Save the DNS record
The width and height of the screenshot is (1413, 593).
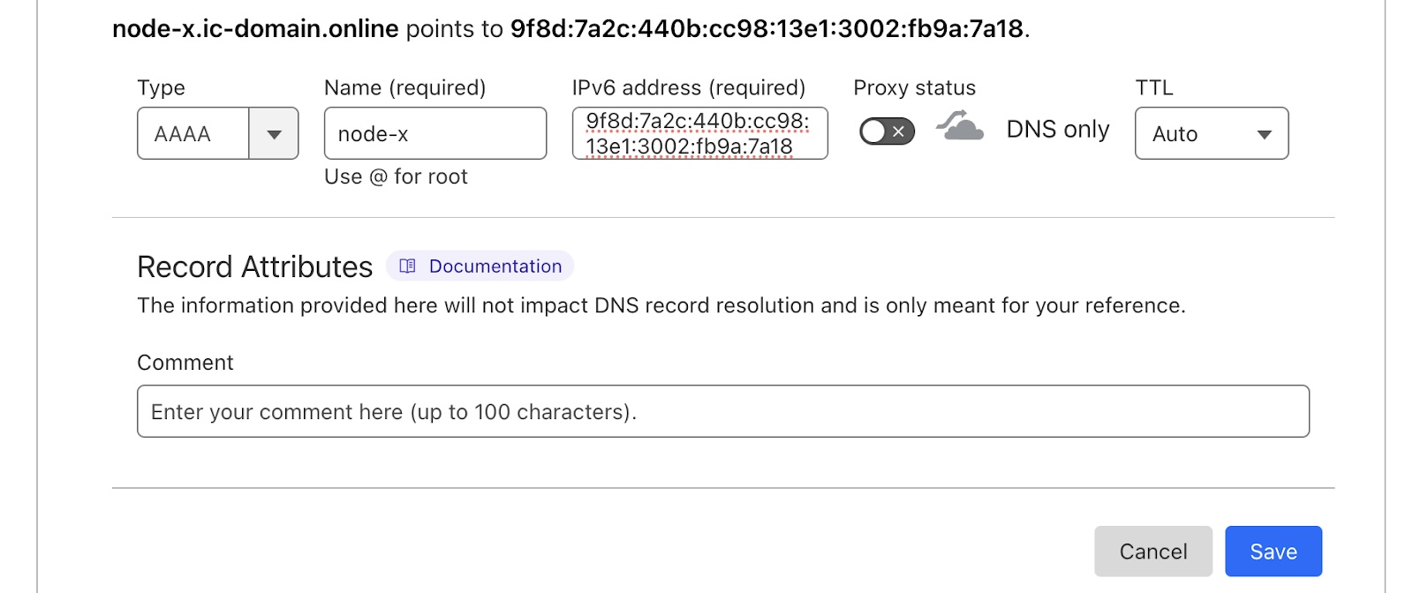coord(1273,552)
